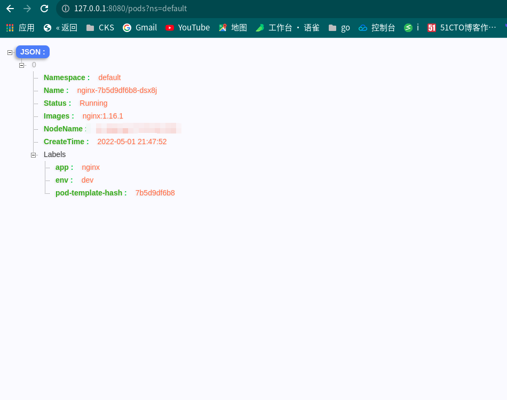Collapse array item 0 node
Image resolution: width=507 pixels, height=400 pixels.
(x=22, y=65)
